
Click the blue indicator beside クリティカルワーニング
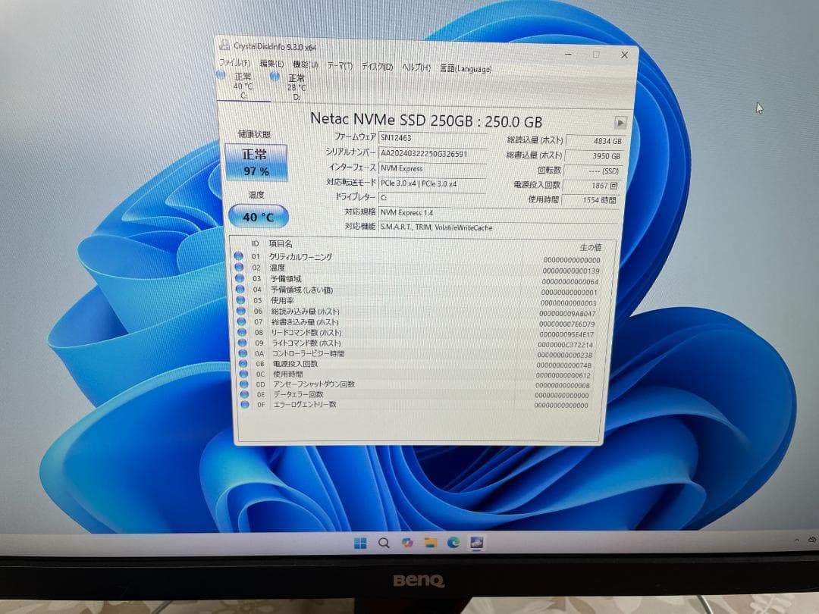[240, 256]
